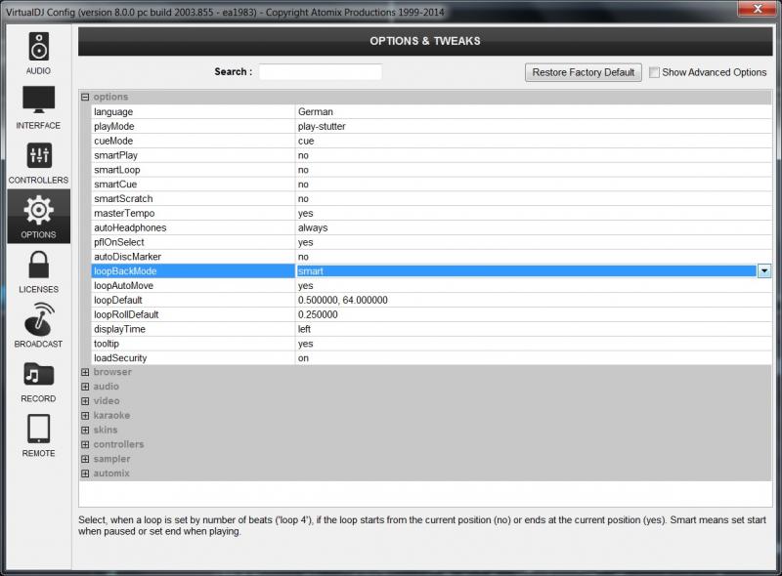Select the autoDiscMarker option

coord(431,256)
